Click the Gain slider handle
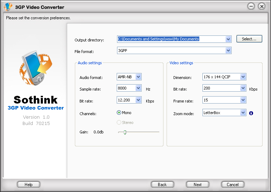This screenshot has width=271, height=192. point(125,132)
